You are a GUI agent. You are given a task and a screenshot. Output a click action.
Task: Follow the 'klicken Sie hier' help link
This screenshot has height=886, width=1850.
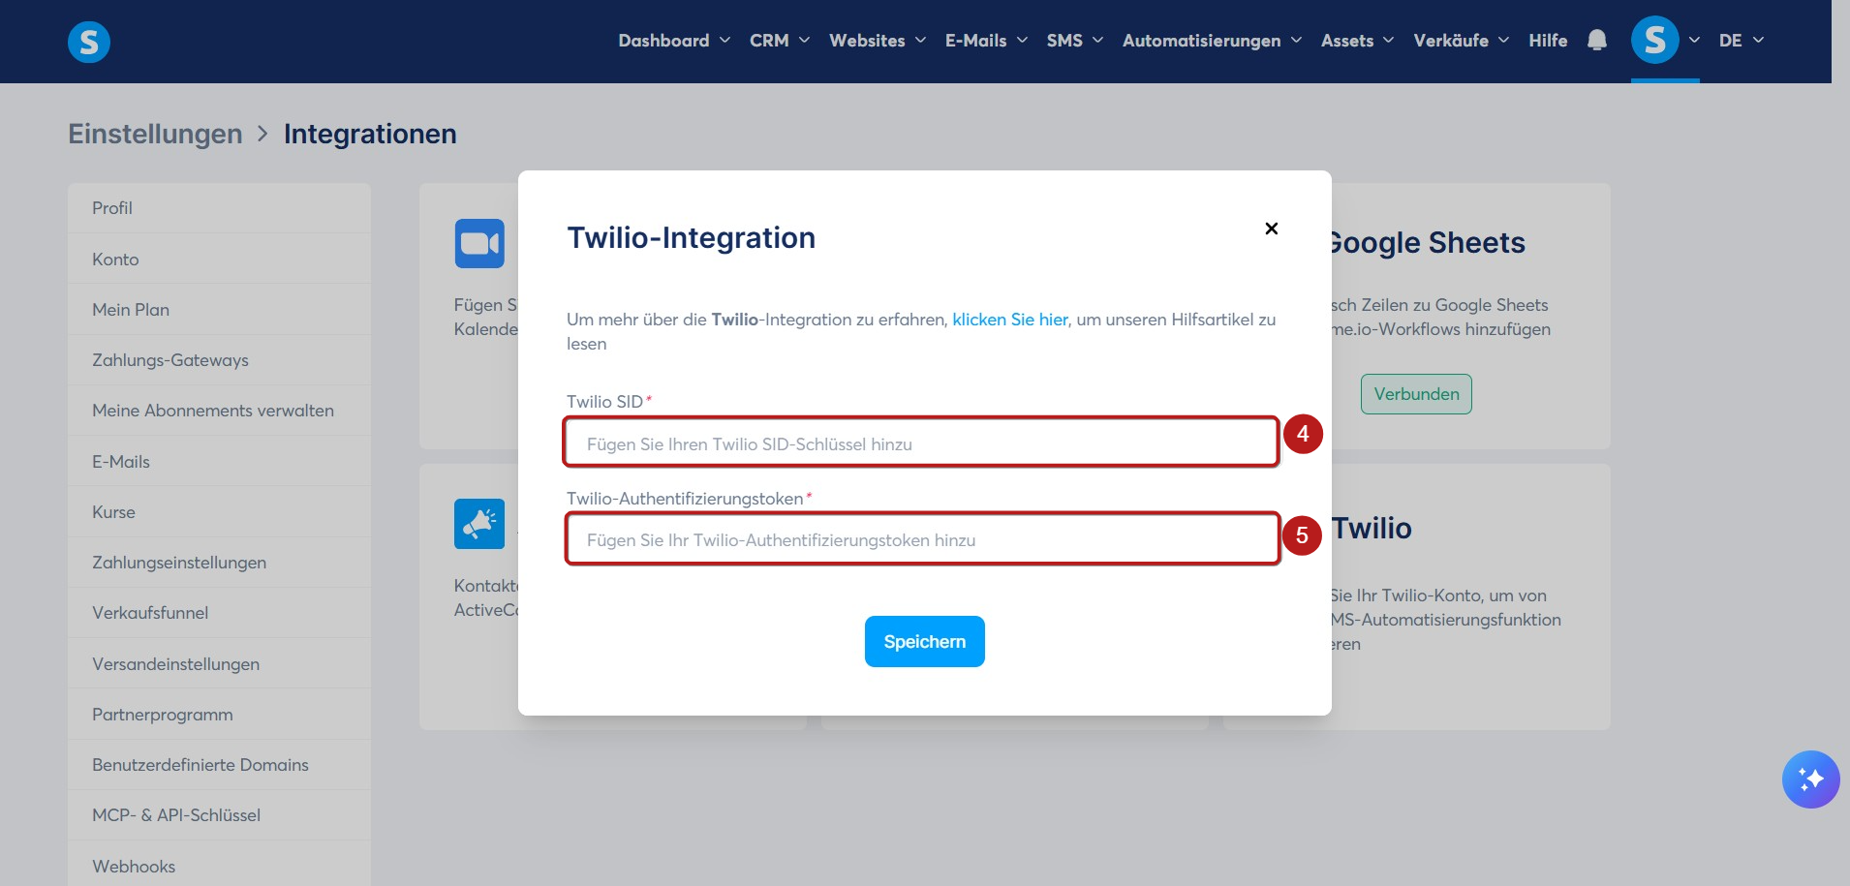coord(1010,320)
